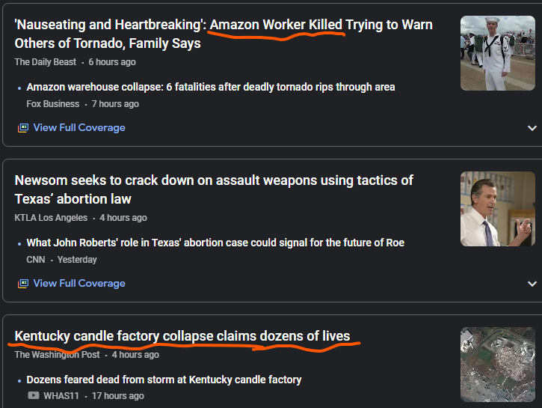Select 'Fox Business' source text
The width and height of the screenshot is (542, 408).
[53, 104]
